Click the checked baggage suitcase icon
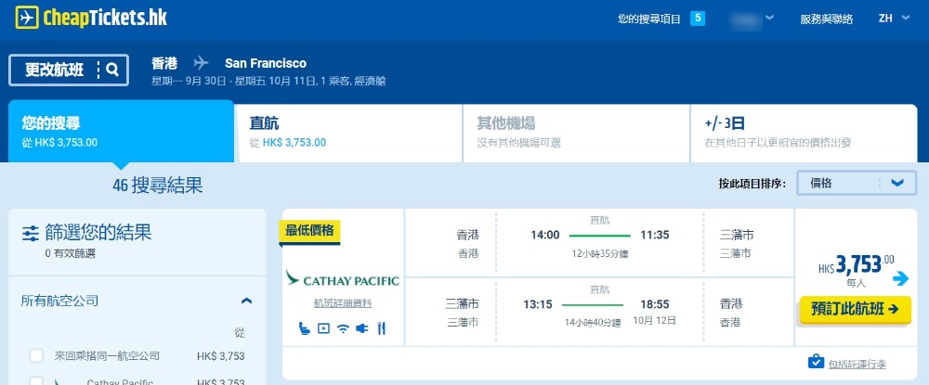The image size is (929, 385). coord(815,361)
